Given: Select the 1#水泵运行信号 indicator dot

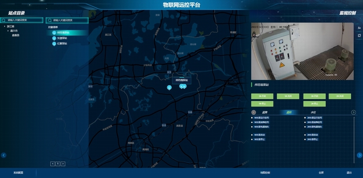Looking at the screenshot, I should click(252, 118).
